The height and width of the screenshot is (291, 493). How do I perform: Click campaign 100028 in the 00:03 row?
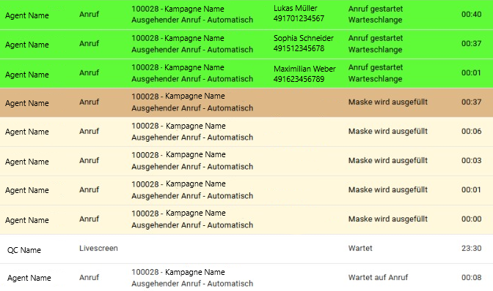click(178, 155)
